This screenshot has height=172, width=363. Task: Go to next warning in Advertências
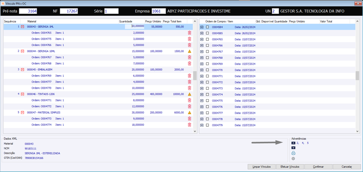click(x=293, y=148)
